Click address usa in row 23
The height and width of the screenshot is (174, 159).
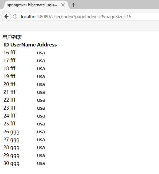coord(41,108)
